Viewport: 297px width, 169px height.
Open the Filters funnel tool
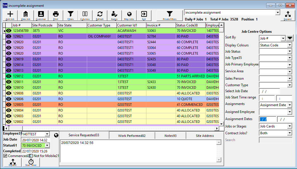[x=70, y=15]
